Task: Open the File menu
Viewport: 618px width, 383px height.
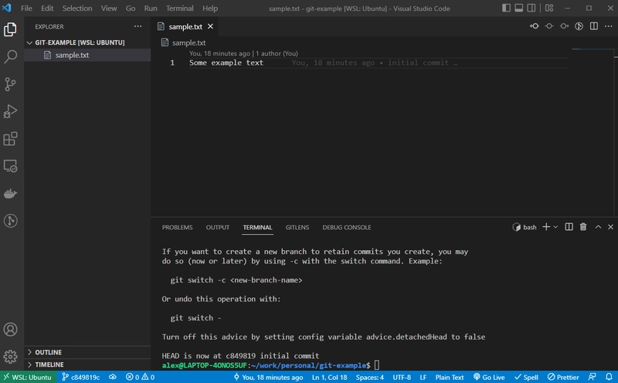Action: point(26,8)
